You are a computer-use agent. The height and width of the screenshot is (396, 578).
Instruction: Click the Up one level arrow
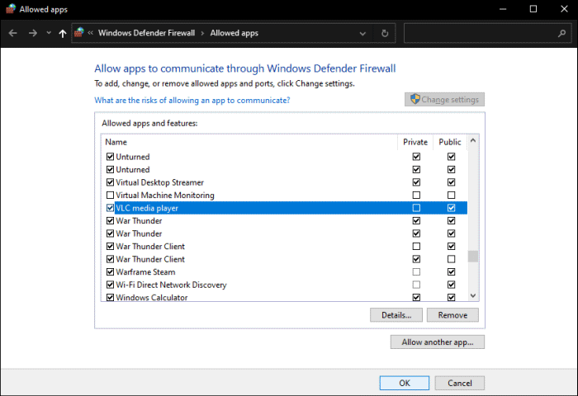63,33
